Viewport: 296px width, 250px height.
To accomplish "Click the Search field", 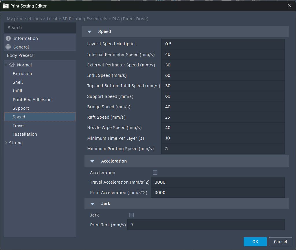I will 41,28.
